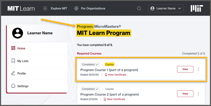Click the MIT Learn Program title
Image resolution: width=211 pixels, height=106 pixels.
tap(104, 33)
